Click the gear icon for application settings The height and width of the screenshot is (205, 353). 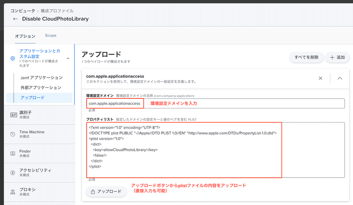13,58
